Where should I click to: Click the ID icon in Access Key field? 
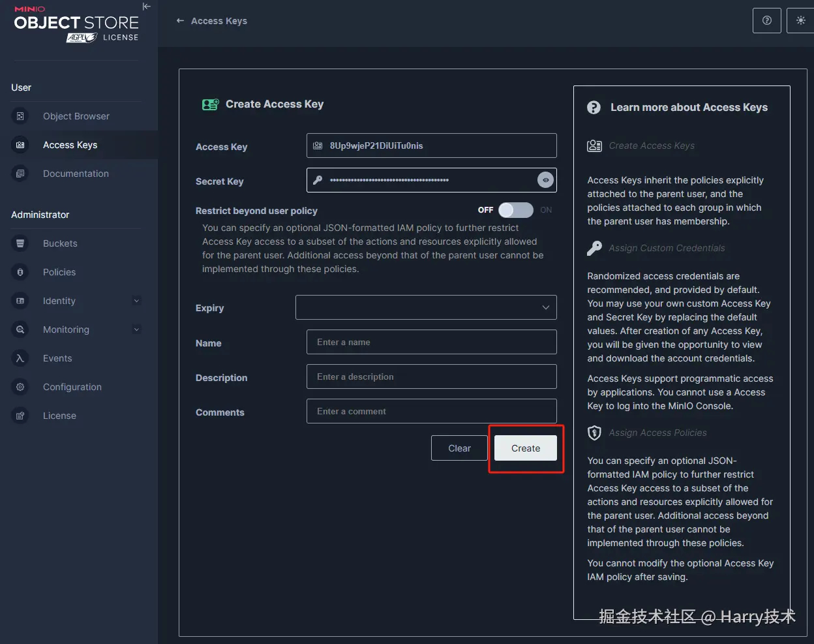click(x=318, y=146)
